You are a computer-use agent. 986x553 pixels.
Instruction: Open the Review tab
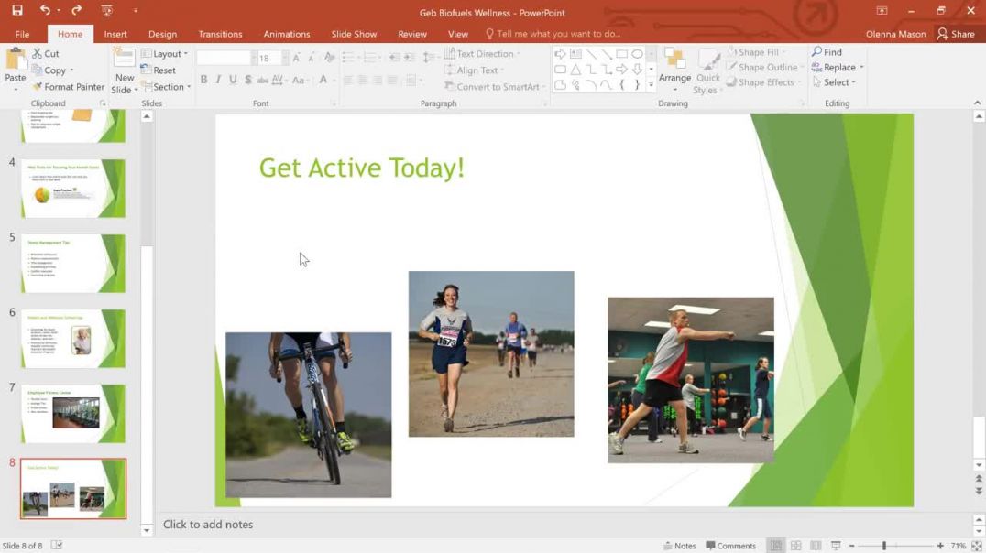pos(411,34)
